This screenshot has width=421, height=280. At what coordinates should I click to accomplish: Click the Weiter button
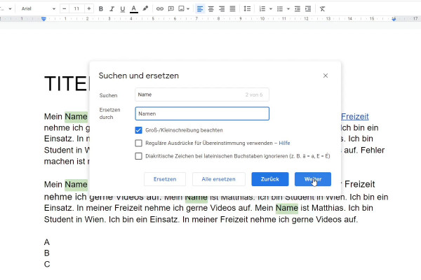(x=313, y=179)
